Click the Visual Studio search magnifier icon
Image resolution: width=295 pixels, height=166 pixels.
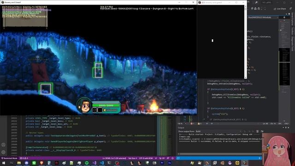tap(256, 2)
